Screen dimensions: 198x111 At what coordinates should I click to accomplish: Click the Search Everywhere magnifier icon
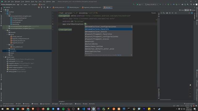[191, 4]
